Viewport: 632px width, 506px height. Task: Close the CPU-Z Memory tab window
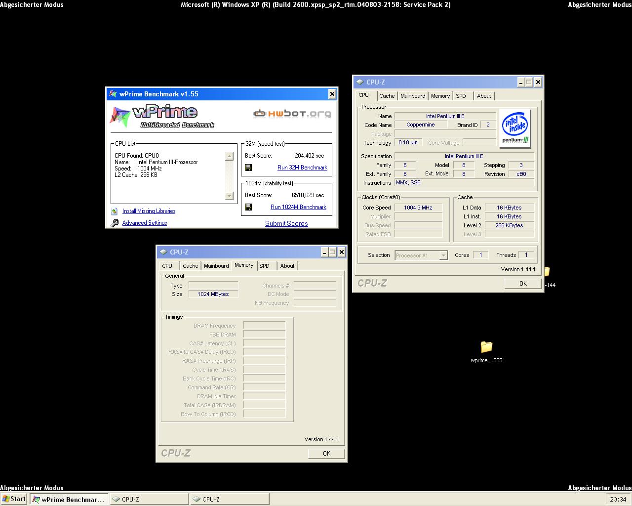tap(342, 252)
